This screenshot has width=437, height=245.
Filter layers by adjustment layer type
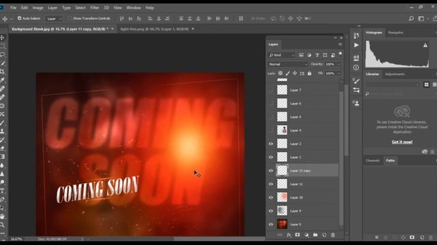point(309,55)
